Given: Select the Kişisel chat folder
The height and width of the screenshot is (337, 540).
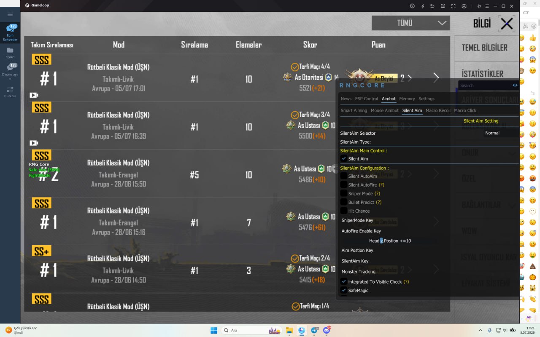Looking at the screenshot, I should (x=10, y=53).
